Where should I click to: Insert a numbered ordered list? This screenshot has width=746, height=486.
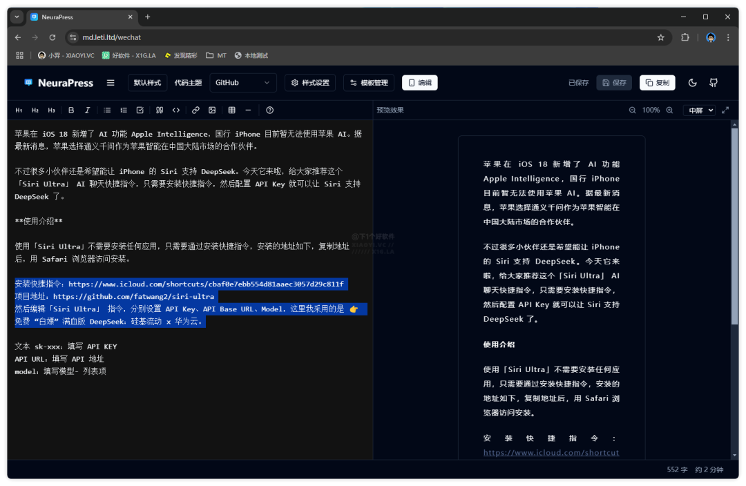pos(124,110)
